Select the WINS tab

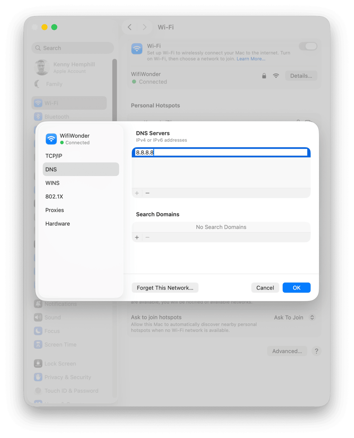(x=81, y=183)
